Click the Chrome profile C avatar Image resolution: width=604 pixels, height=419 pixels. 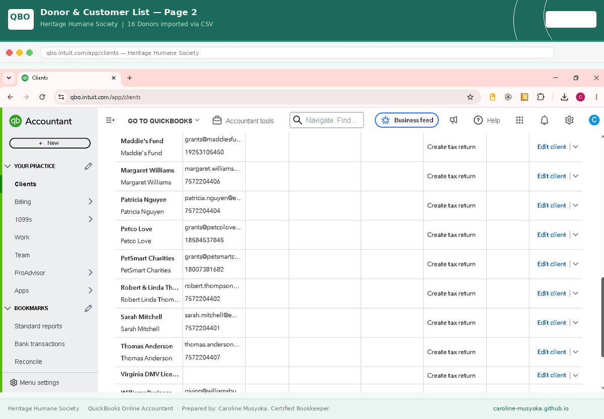580,97
